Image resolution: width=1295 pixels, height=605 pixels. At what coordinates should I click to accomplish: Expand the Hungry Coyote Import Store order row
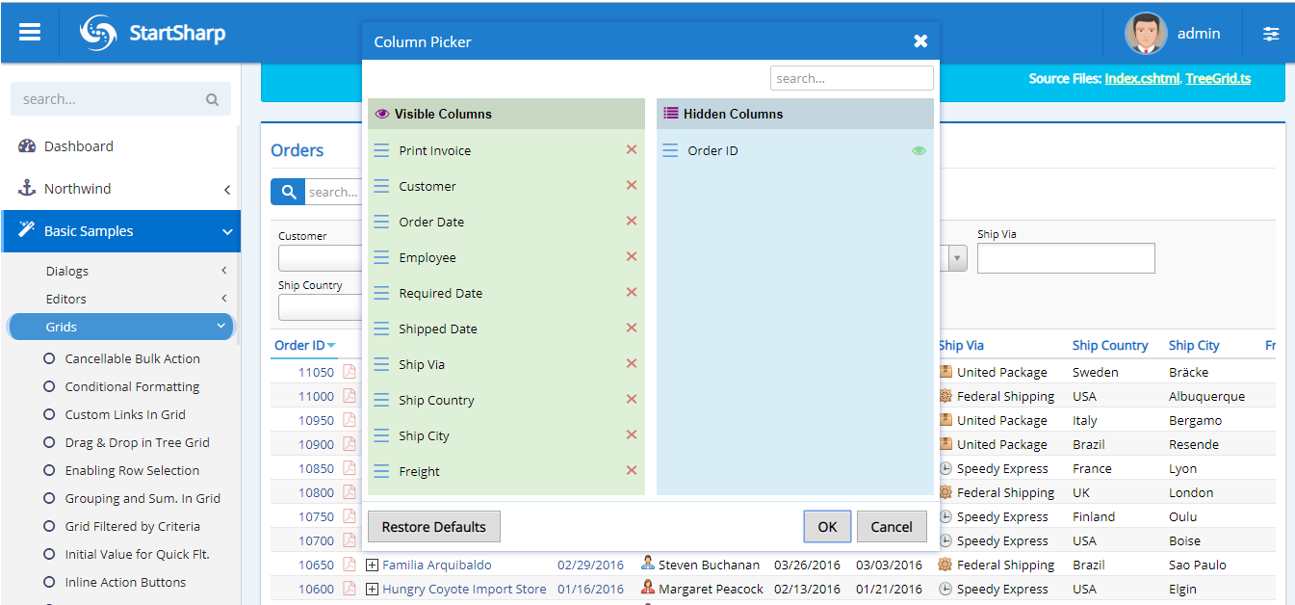(372, 588)
